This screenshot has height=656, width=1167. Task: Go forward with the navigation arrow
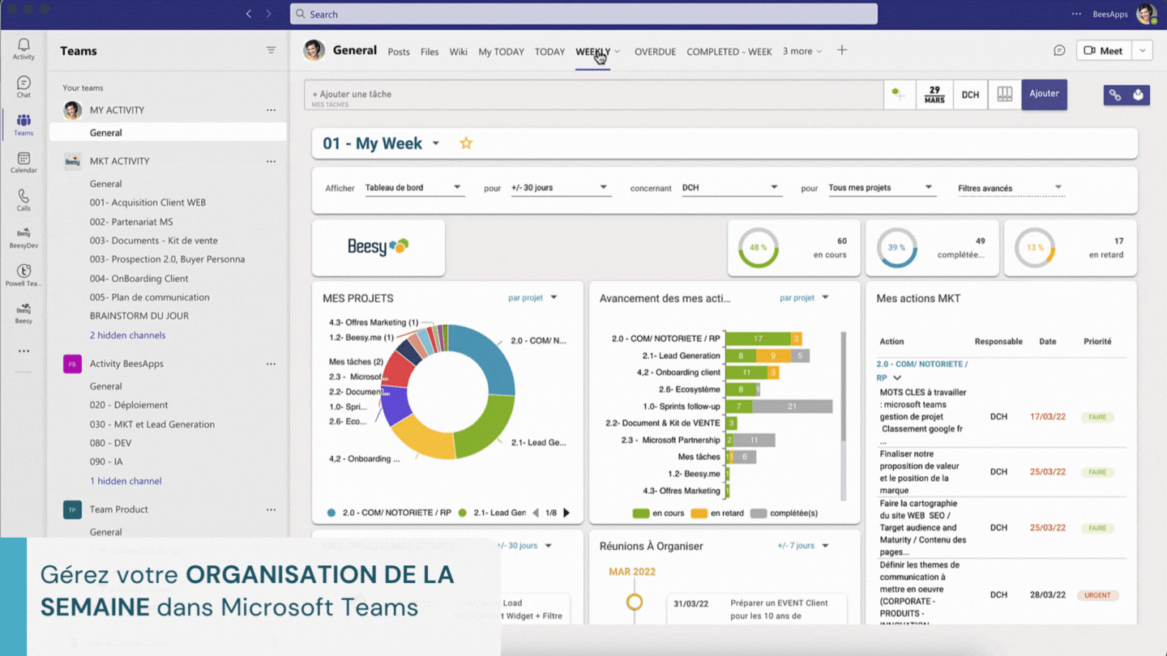268,14
